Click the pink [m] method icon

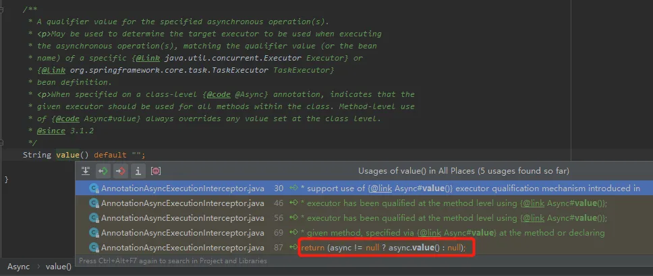coord(156,171)
